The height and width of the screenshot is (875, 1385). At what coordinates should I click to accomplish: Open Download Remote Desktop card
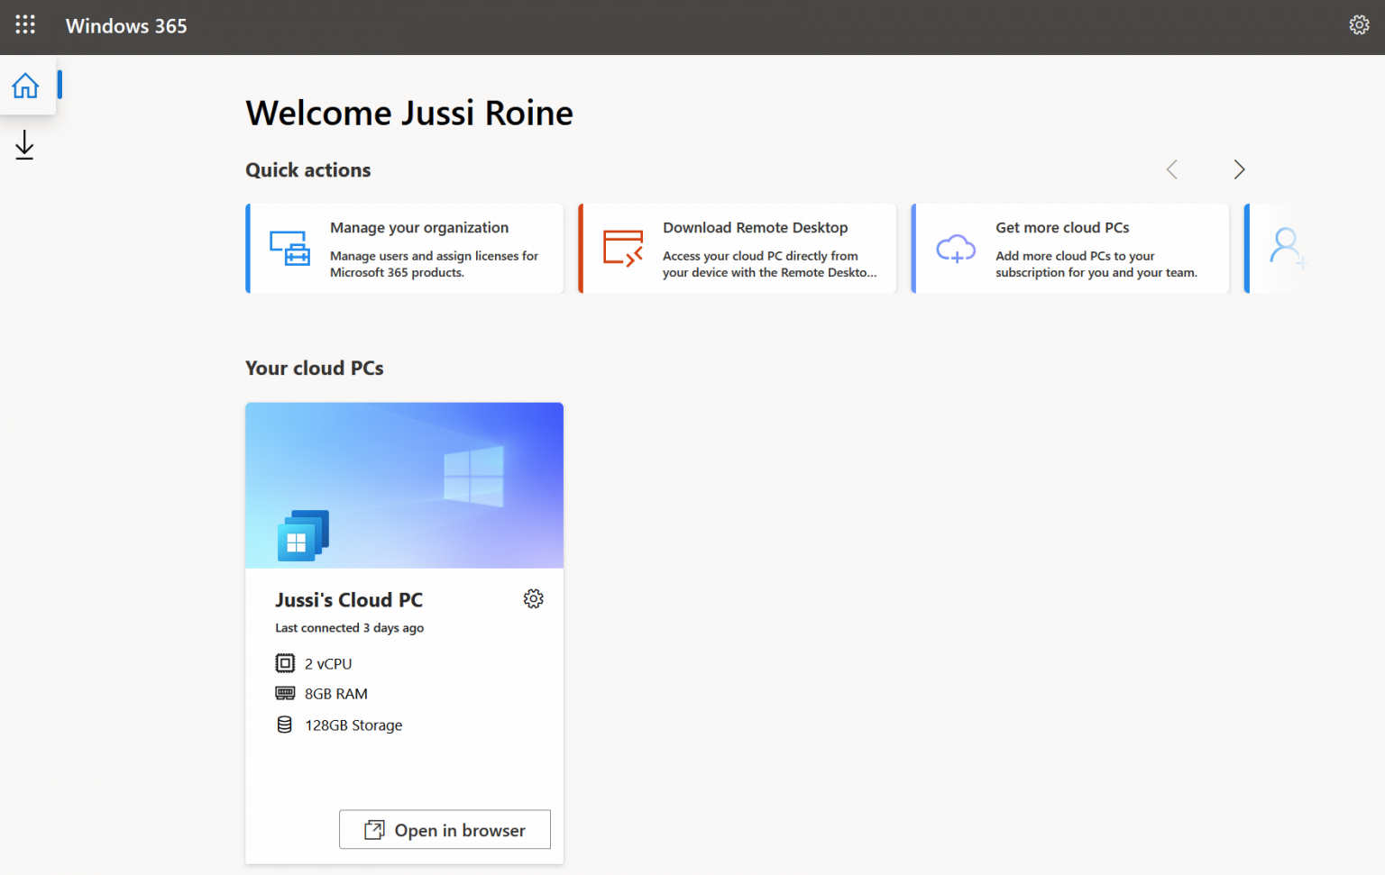(738, 249)
